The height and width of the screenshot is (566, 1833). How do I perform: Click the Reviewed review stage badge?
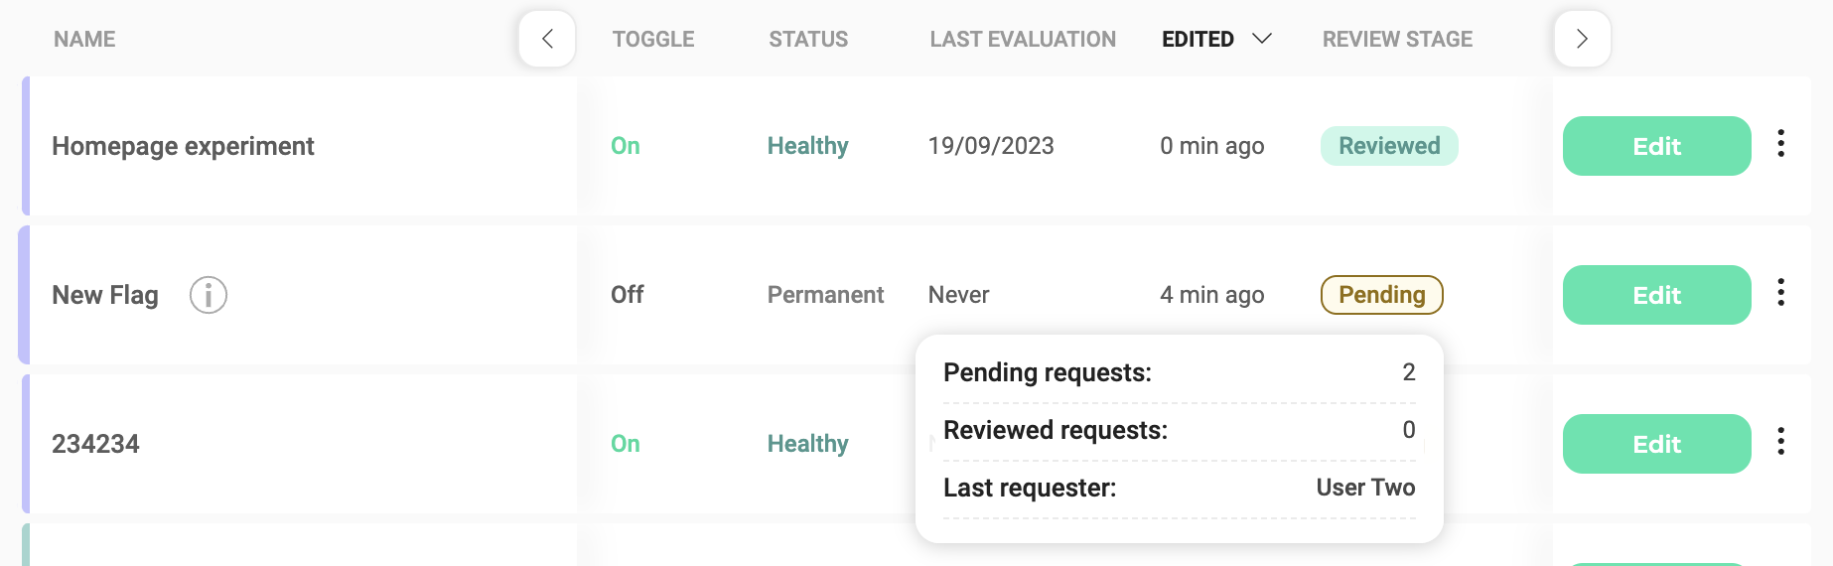(1388, 146)
